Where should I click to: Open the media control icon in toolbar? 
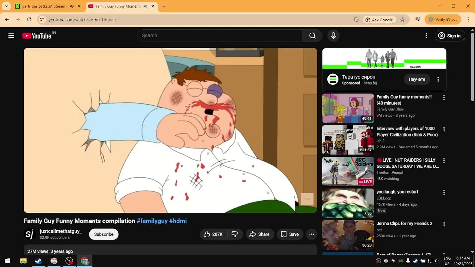(418, 20)
